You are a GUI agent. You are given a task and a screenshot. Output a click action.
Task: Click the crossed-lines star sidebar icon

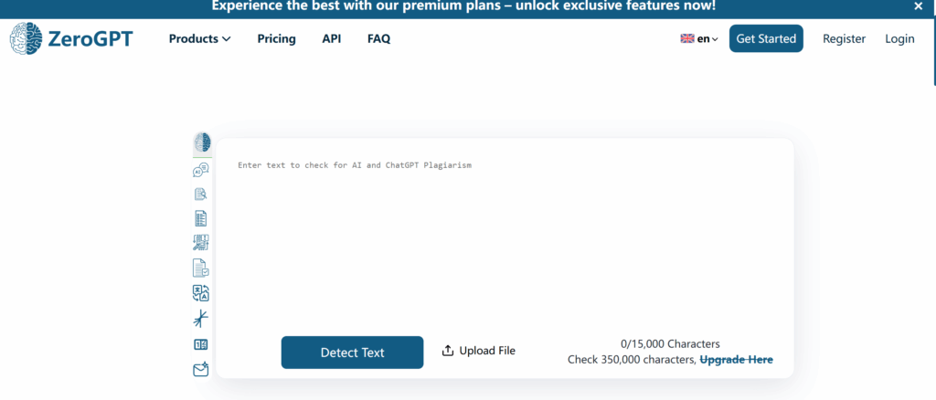[x=201, y=319]
